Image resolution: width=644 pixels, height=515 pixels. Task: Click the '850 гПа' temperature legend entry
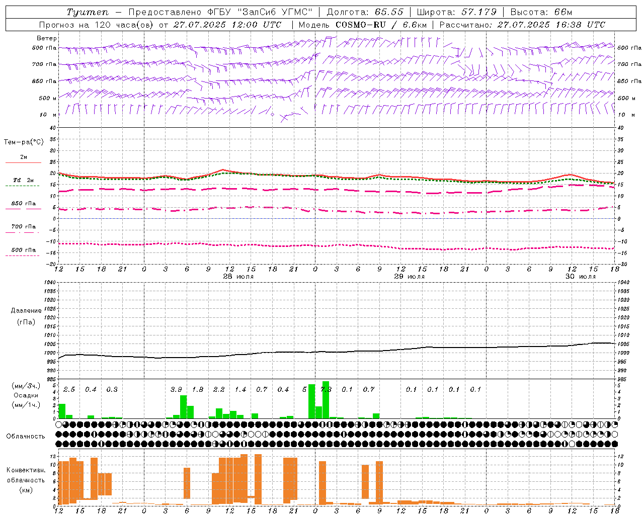[24, 204]
